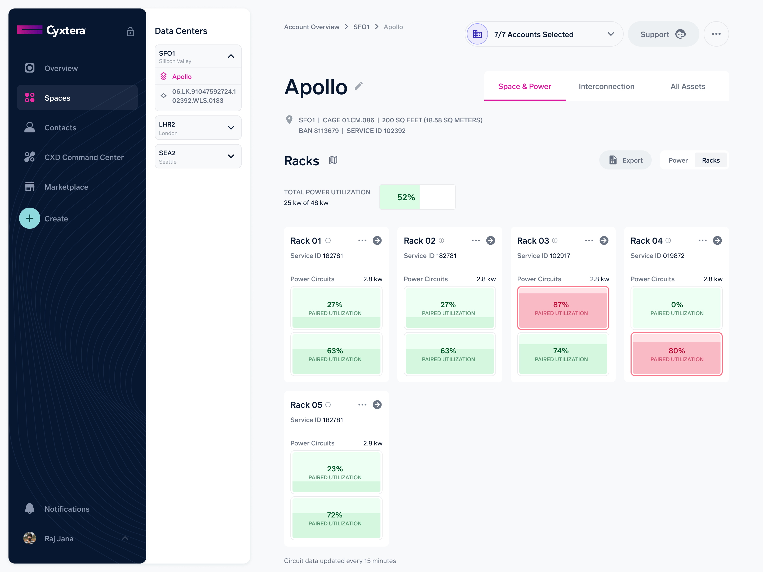Click Raj Jana's profile avatar
This screenshot has width=763, height=572.
[x=30, y=538]
